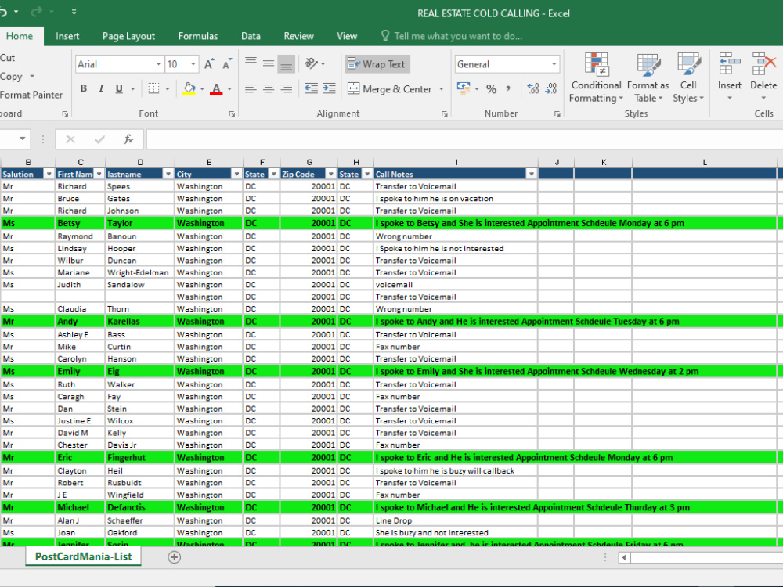Decrease indent
783x587 pixels.
tap(311, 88)
